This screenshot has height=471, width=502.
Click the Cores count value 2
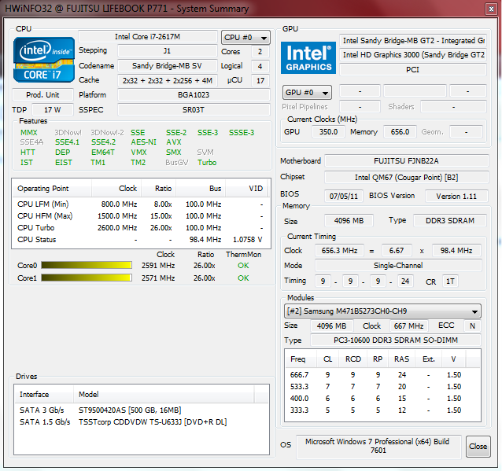pyautogui.click(x=260, y=52)
